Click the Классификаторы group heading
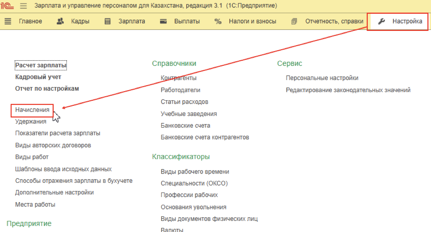Viewport: 431px width, 232px height. (181, 157)
